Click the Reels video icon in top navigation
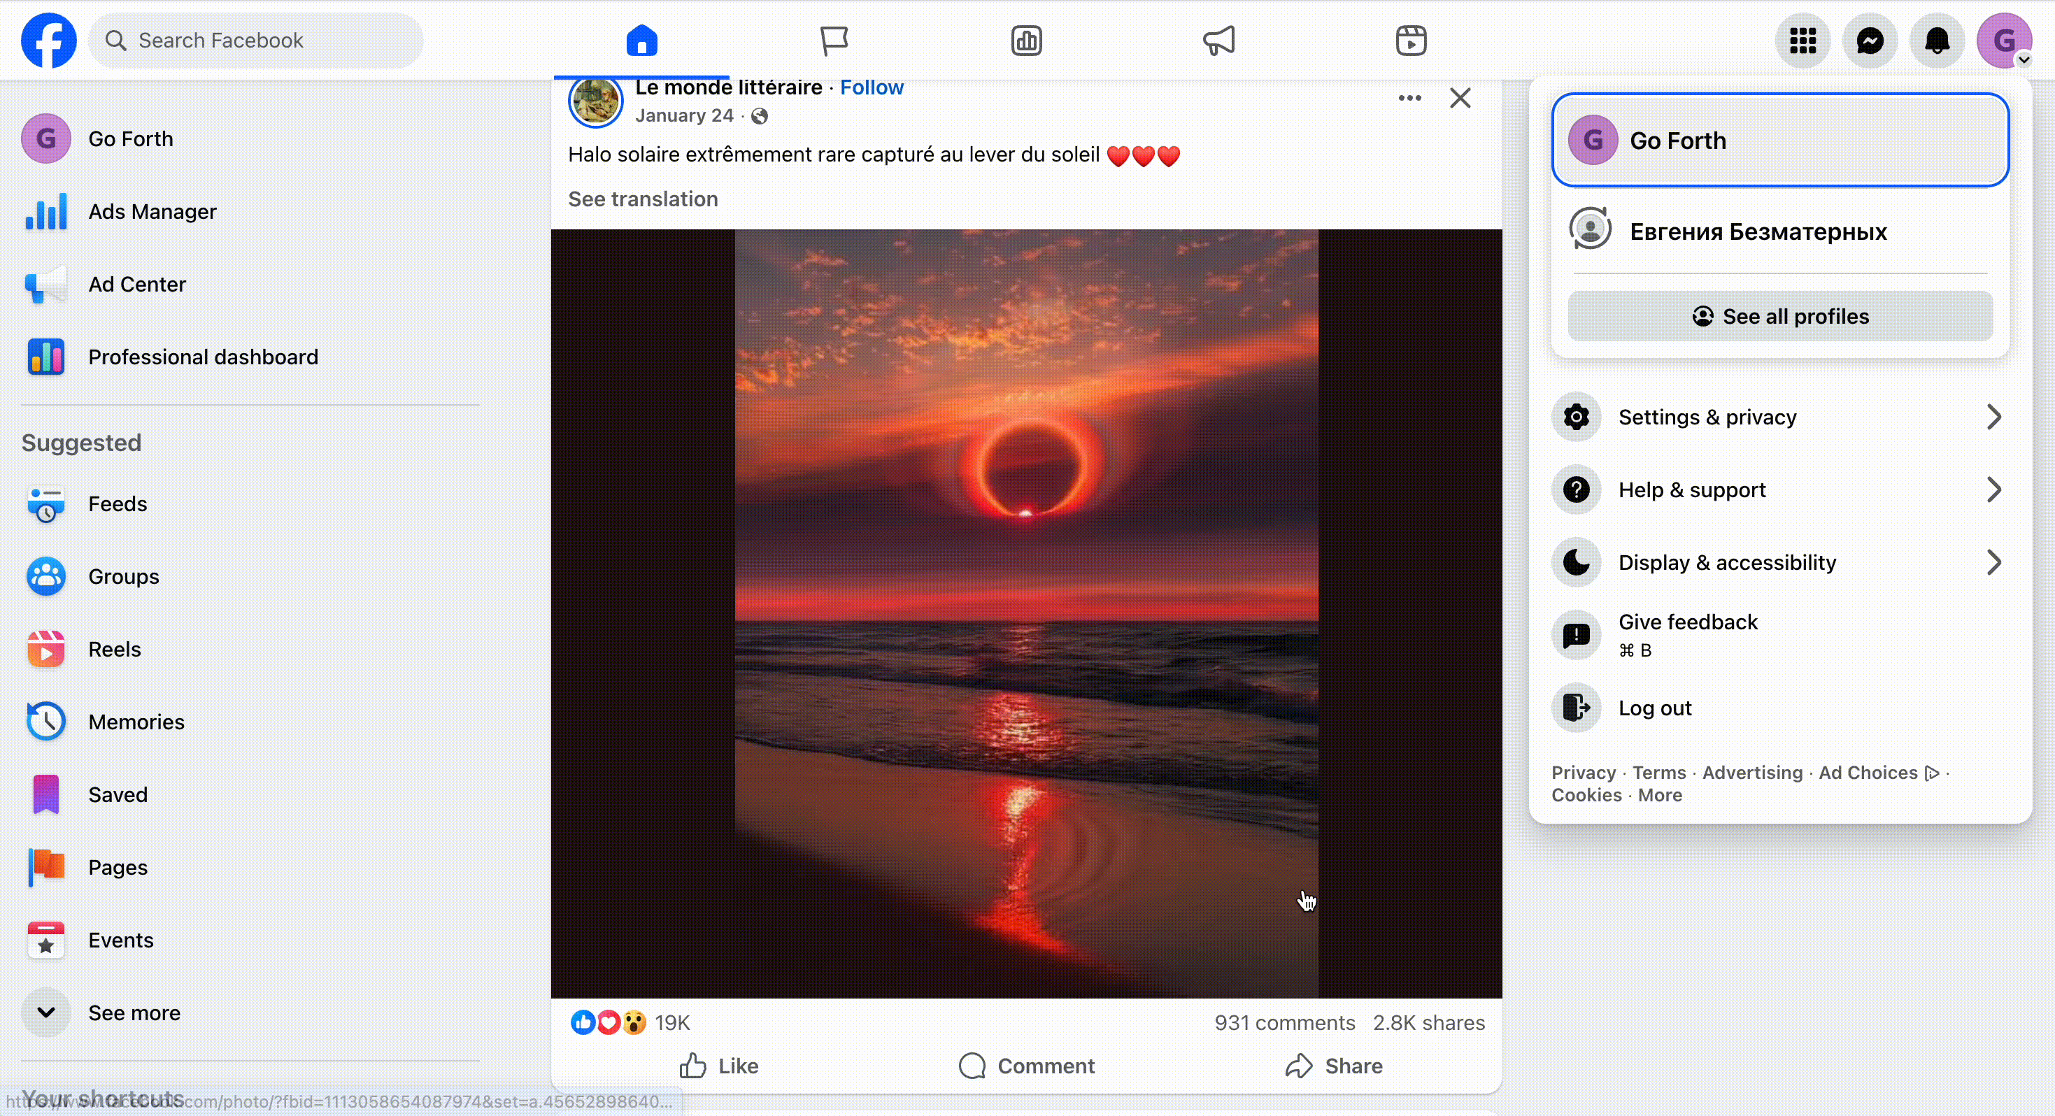Screen dimensions: 2055x1116 click(1412, 41)
